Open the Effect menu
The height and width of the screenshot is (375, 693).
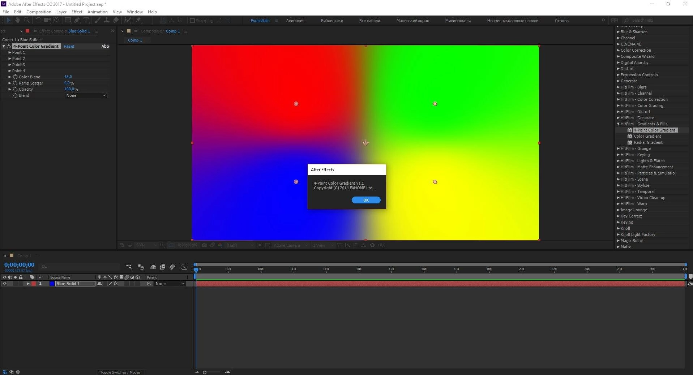point(77,12)
